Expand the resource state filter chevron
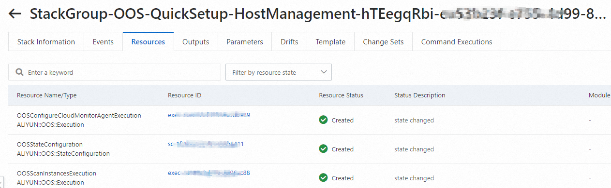Image resolution: width=611 pixels, height=188 pixels. coord(324,72)
